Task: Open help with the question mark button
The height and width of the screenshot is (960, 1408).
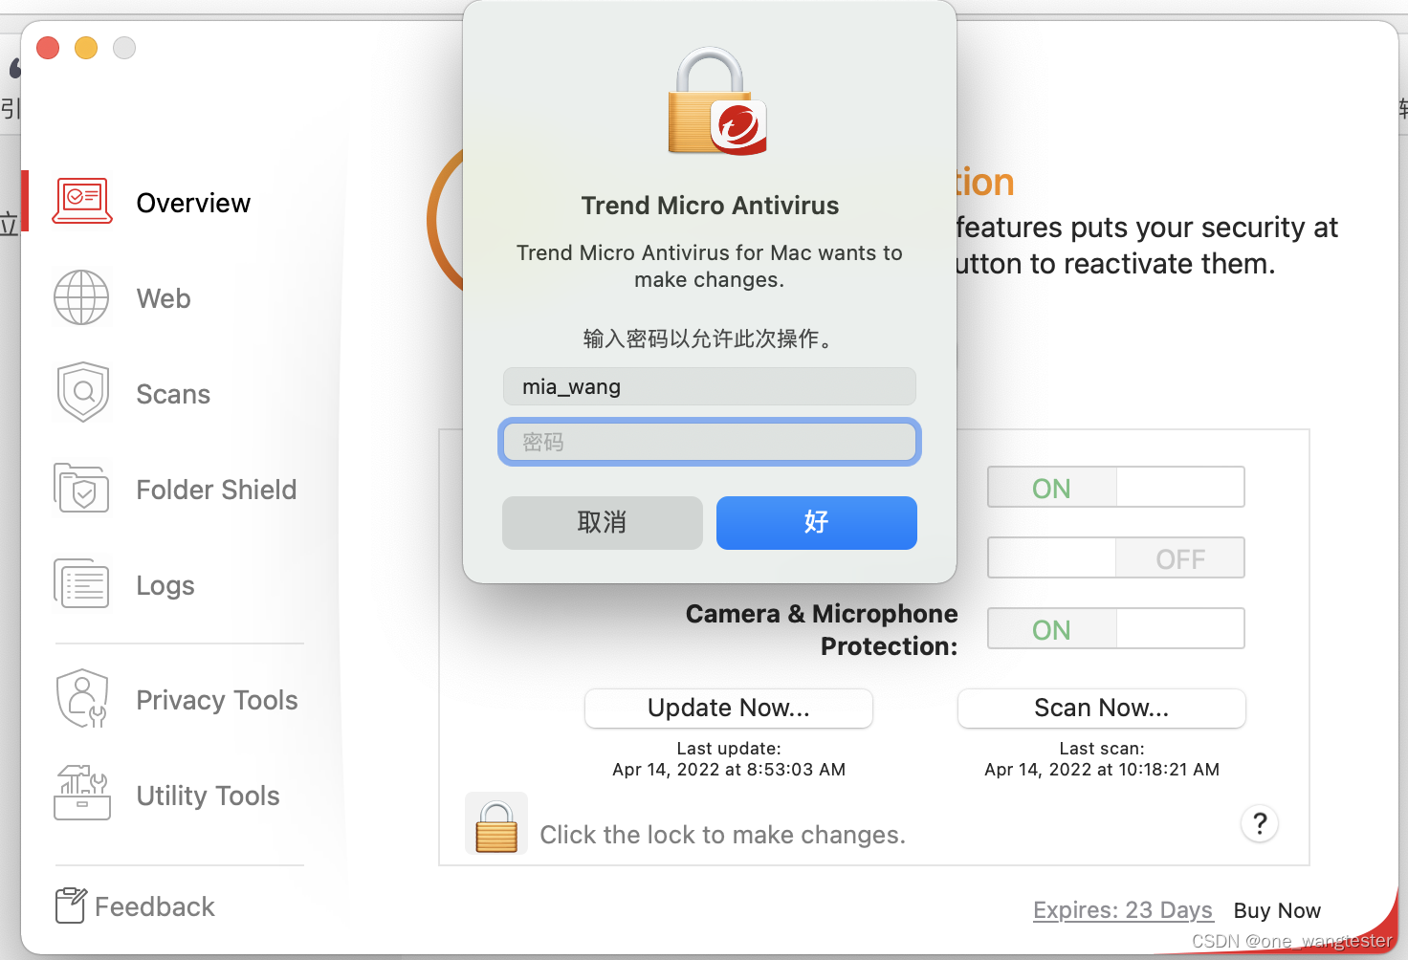Action: (1260, 823)
